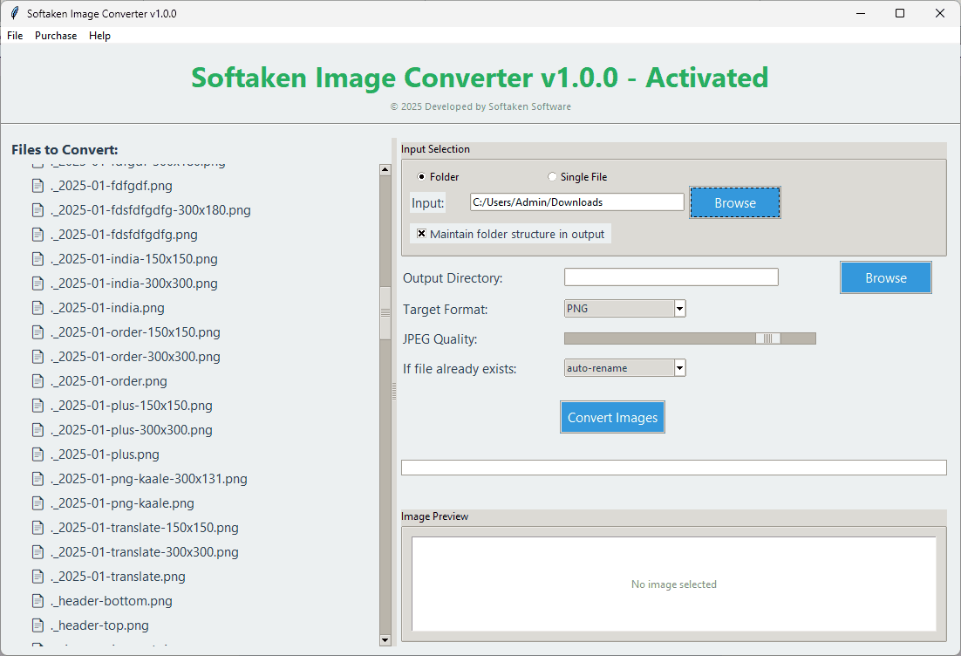This screenshot has height=656, width=961.
Task: Click file icon beside ._2025-01-plus-150x150.png
Action: pos(38,406)
